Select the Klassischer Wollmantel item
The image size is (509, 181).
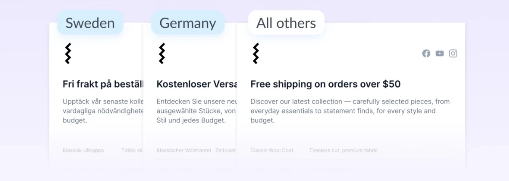[x=184, y=150]
